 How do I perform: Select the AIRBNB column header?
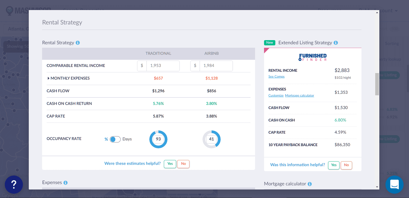211,53
